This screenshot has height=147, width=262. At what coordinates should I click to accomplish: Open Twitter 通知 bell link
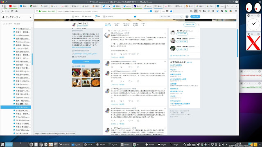pos(97,16)
